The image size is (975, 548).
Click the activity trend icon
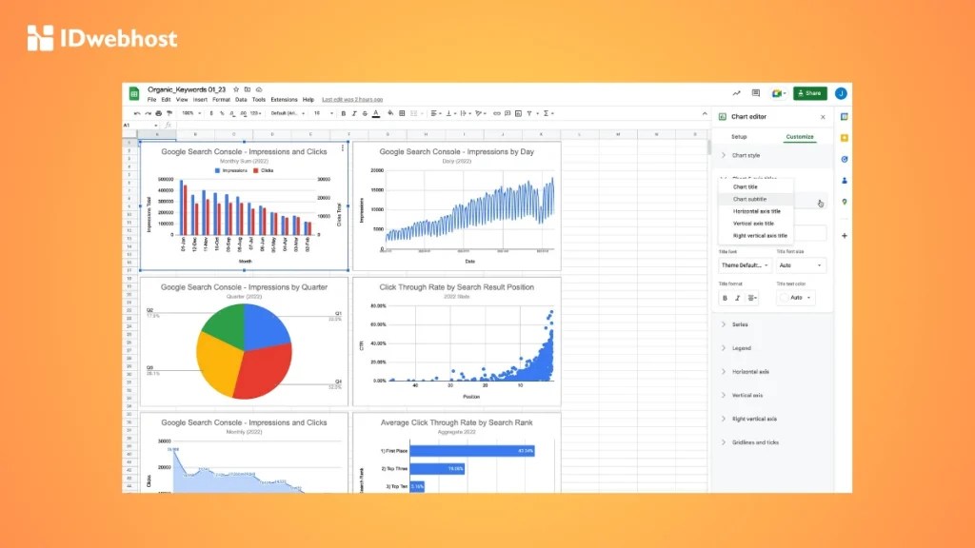pos(736,93)
